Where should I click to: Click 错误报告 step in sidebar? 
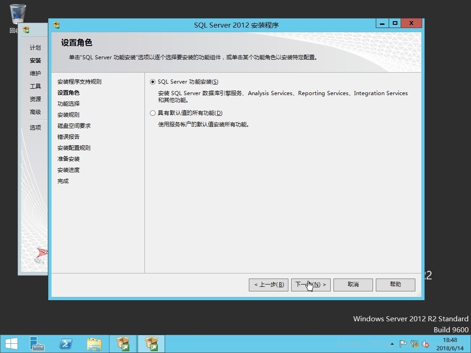tap(69, 137)
